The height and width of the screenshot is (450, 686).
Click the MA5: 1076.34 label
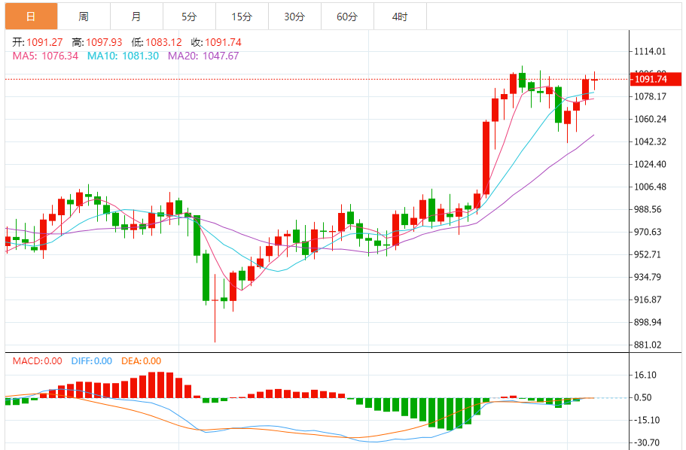(x=45, y=56)
